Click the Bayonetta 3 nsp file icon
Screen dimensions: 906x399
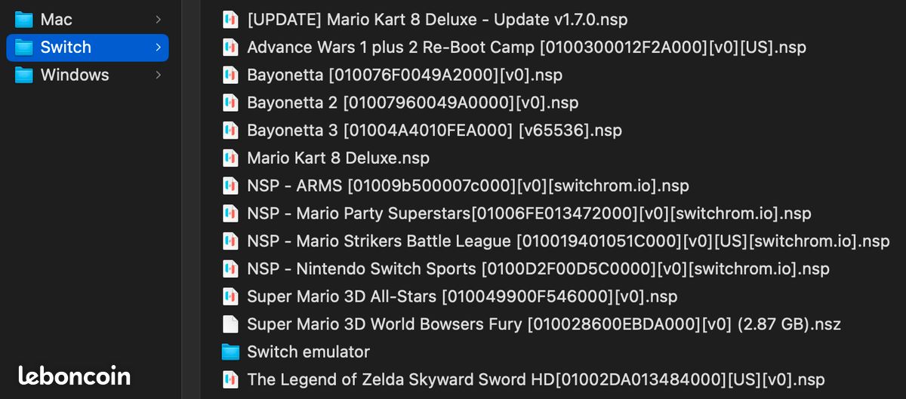pyautogui.click(x=230, y=130)
